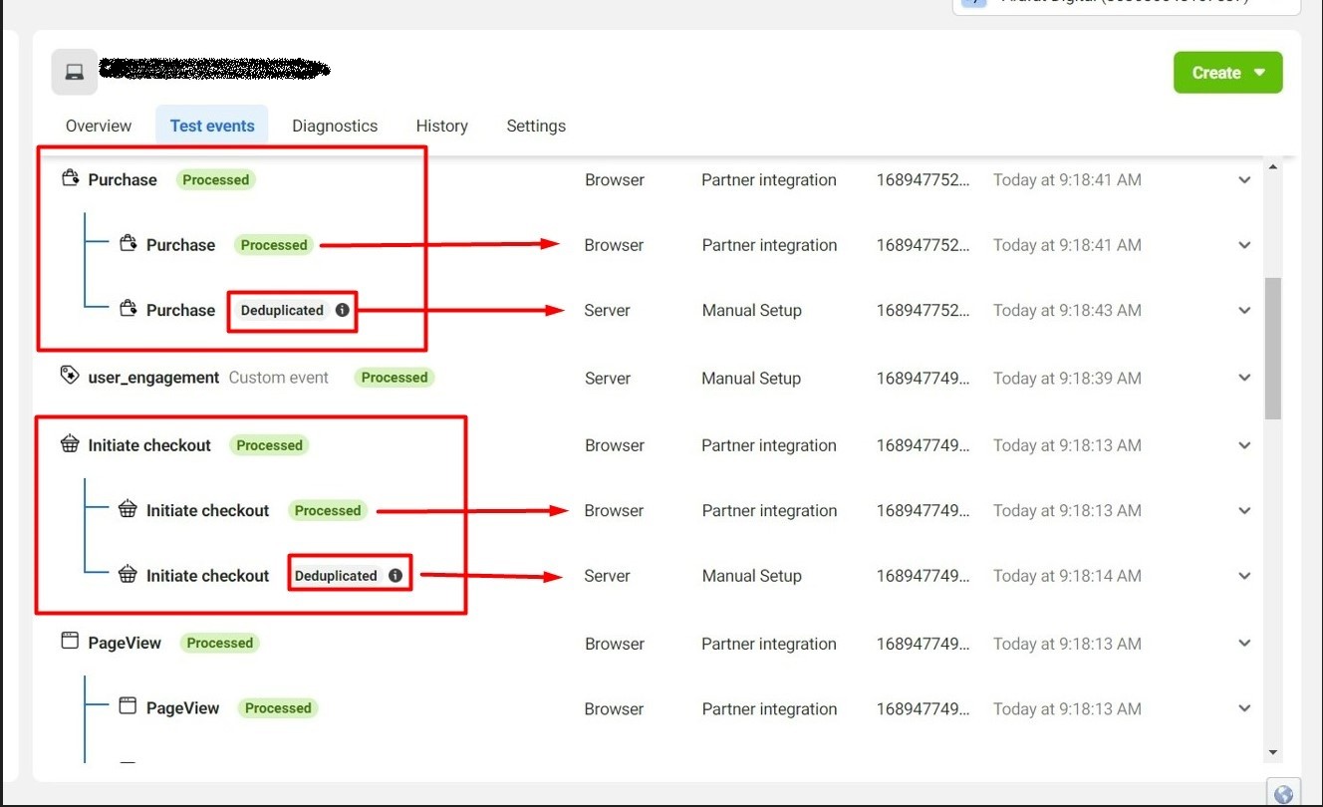Click the info icon beside Initiate checkout Deduplicated
Screen dimensions: 1323x807
coord(396,576)
